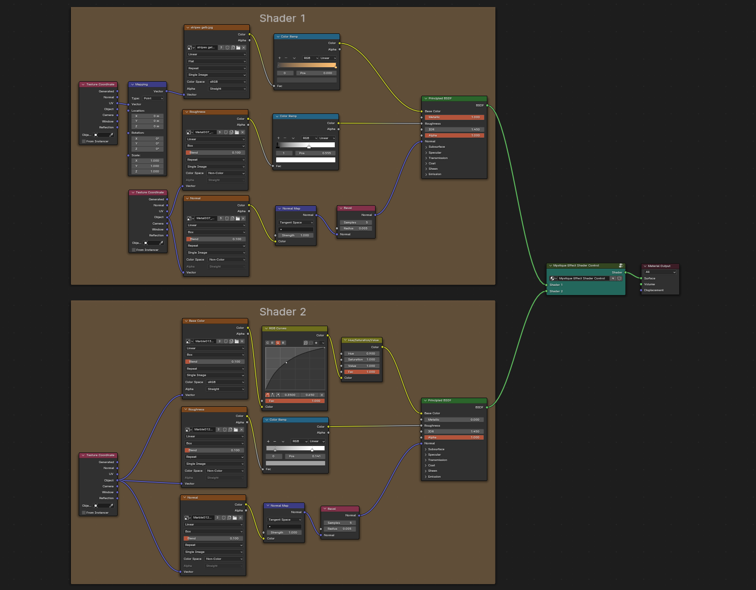Open the All target dropdown in Material Output

tap(660, 272)
